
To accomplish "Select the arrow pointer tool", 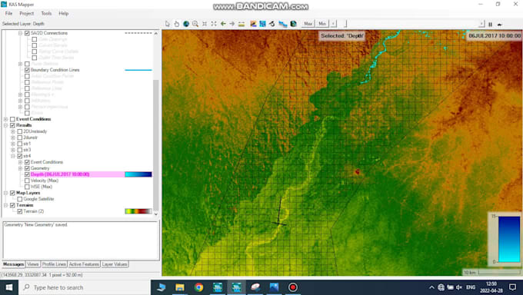I will pyautogui.click(x=168, y=24).
